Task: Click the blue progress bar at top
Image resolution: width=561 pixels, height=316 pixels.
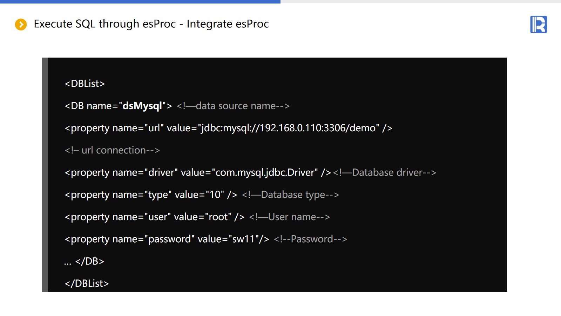Action: [x=140, y=2]
